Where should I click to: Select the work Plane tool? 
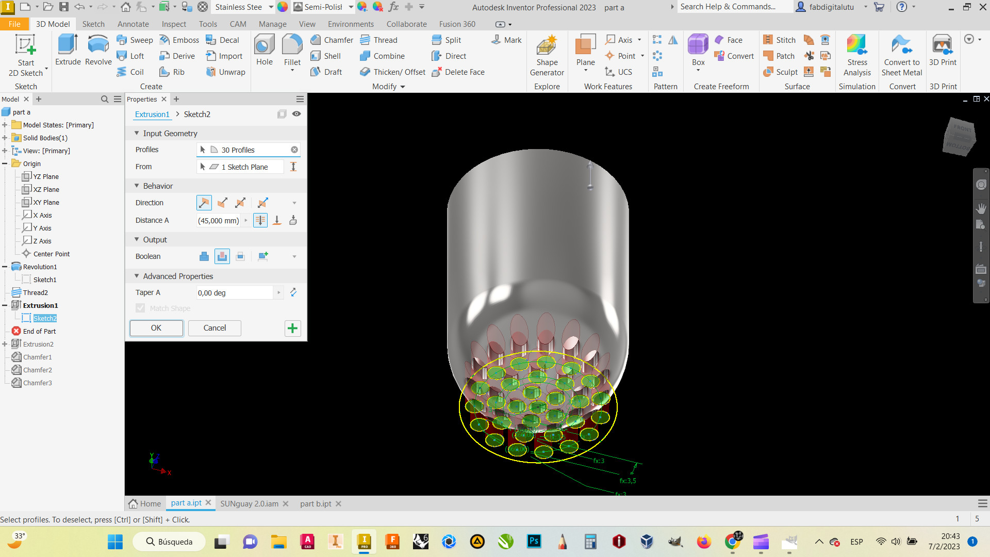point(585,50)
